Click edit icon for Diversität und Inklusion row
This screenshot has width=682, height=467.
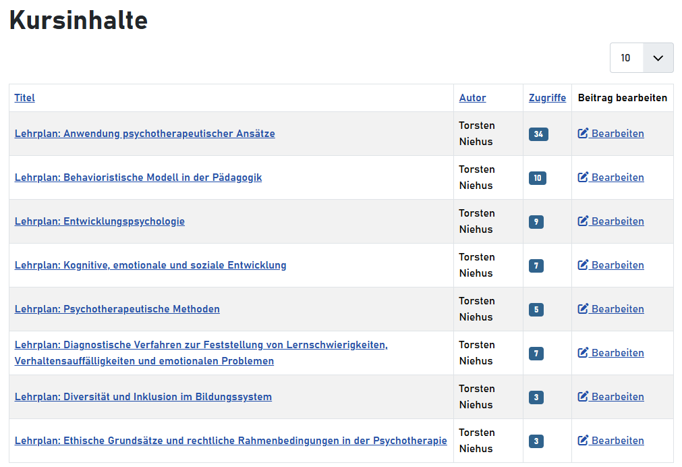tap(584, 397)
